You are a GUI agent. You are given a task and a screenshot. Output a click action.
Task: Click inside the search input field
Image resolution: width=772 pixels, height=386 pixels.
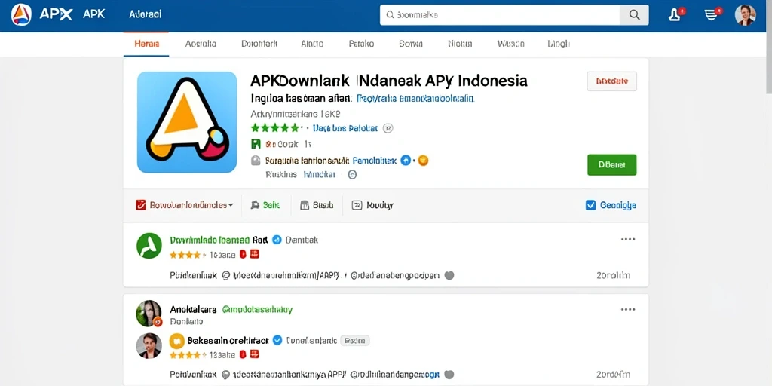click(x=500, y=15)
